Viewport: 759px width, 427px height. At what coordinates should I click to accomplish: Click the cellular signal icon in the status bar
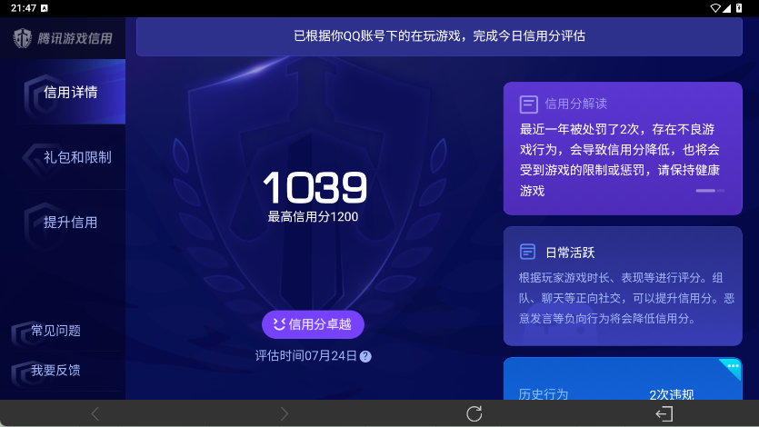click(x=726, y=8)
